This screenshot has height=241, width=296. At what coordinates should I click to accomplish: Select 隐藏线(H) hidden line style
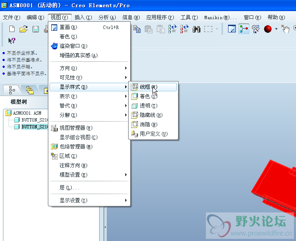(153, 115)
